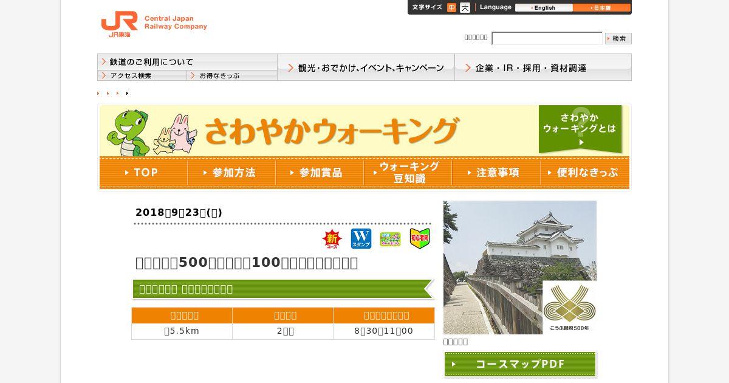The width and height of the screenshot is (729, 383).
Task: Open 参加方法 tab
Action: 231,173
